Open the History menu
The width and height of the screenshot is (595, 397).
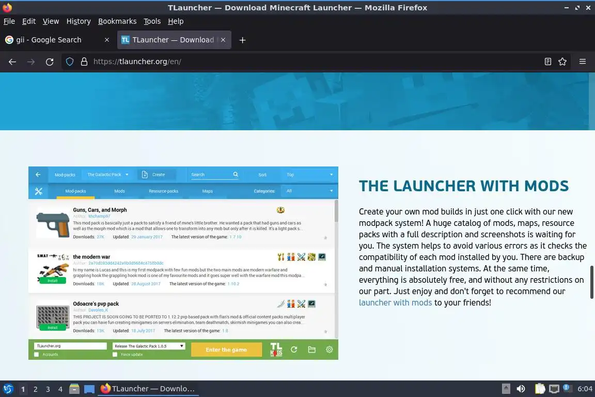79,21
